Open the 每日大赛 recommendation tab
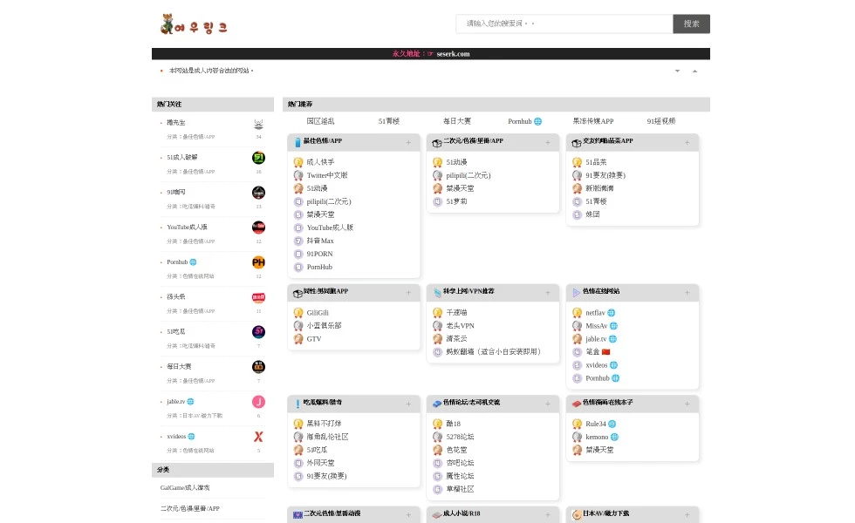855x523 pixels. tap(456, 121)
